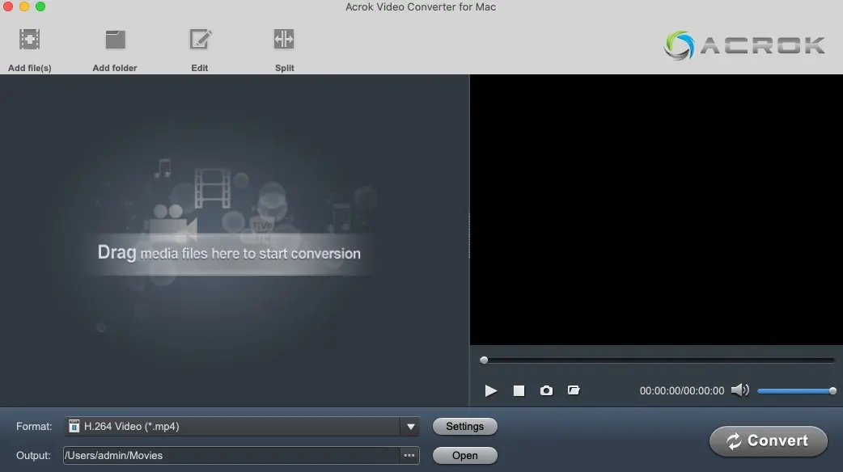Click the Open output folder button

tap(464, 456)
